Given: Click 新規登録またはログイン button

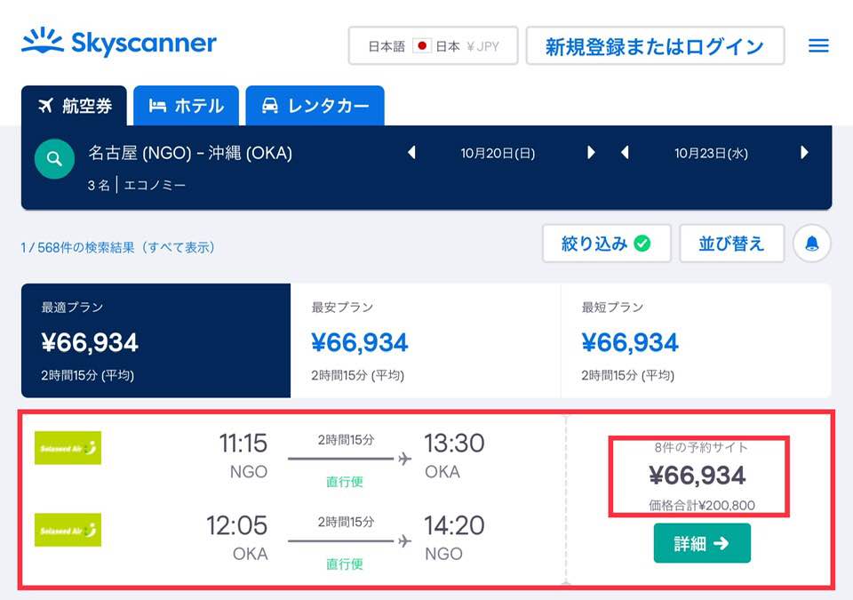Looking at the screenshot, I should (x=655, y=45).
